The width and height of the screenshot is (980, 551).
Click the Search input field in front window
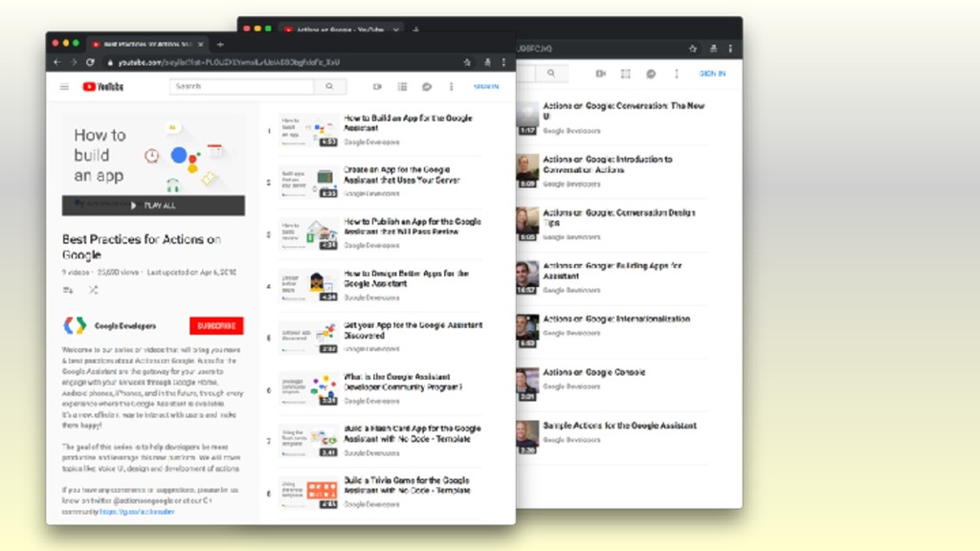pos(242,86)
